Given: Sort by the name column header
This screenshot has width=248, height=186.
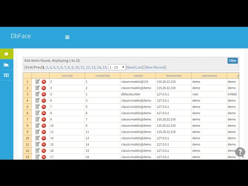Looking at the screenshot, I should [x=138, y=75].
